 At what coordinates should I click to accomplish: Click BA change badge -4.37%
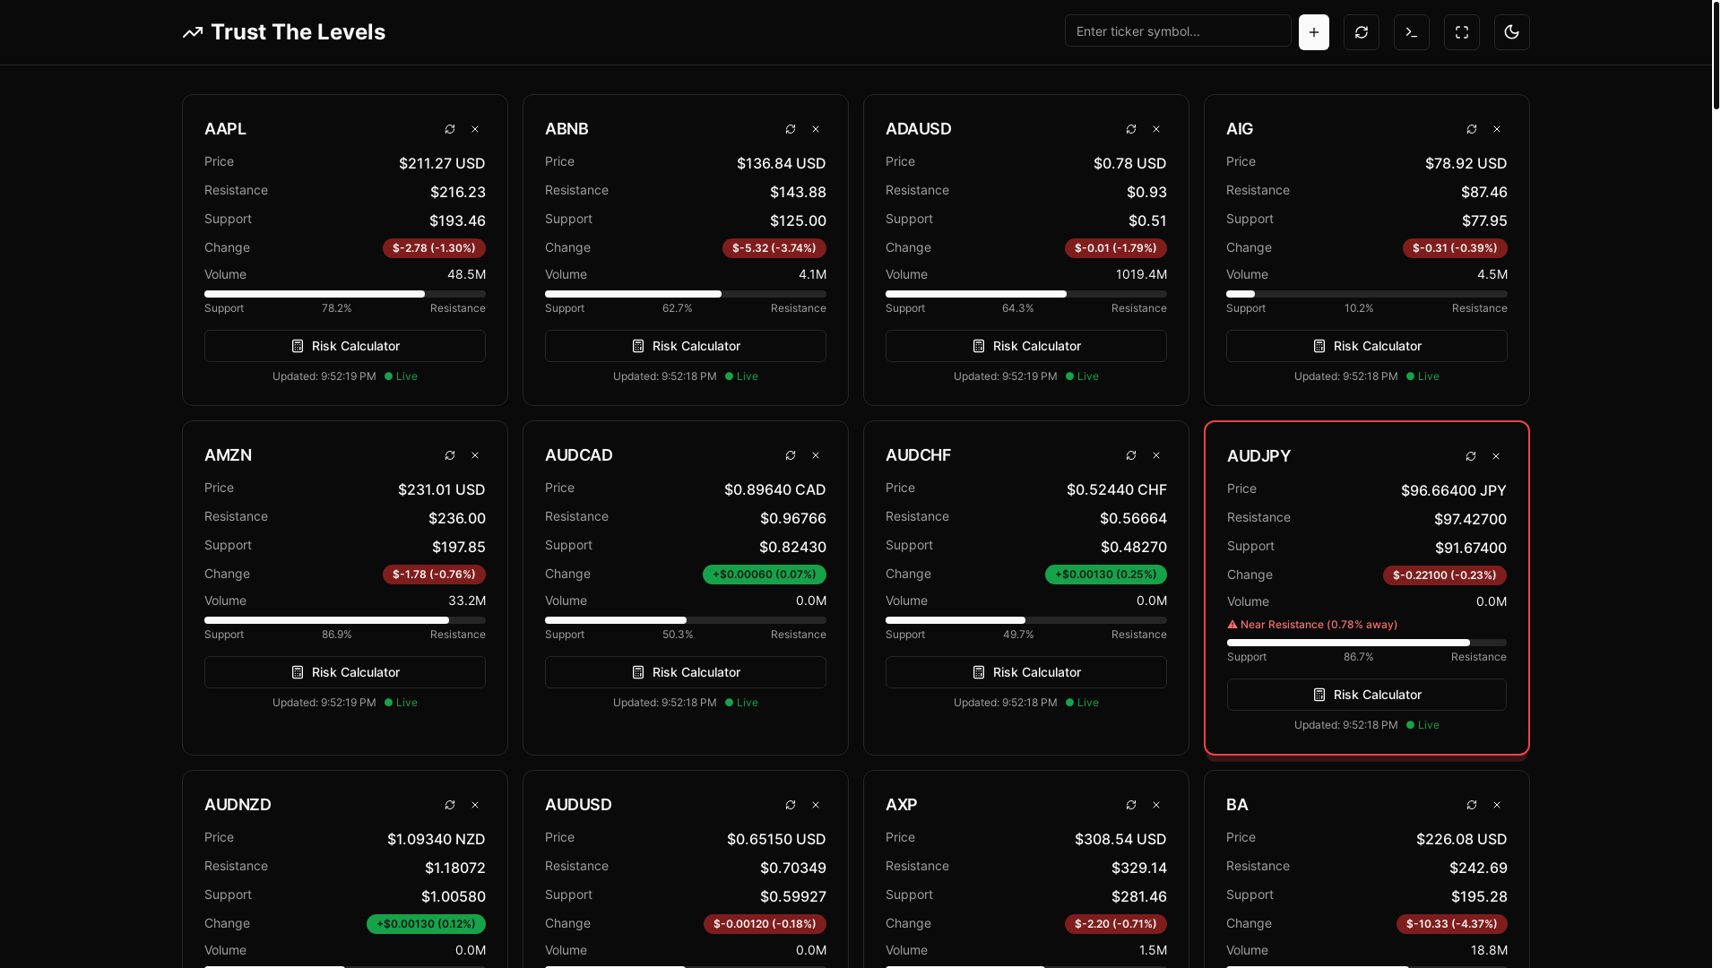pyautogui.click(x=1452, y=924)
